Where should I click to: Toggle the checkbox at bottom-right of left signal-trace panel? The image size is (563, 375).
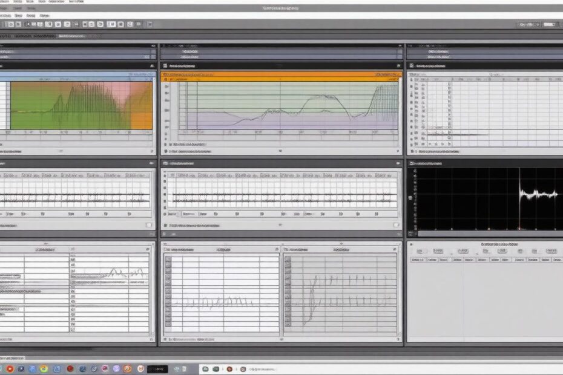[149, 225]
